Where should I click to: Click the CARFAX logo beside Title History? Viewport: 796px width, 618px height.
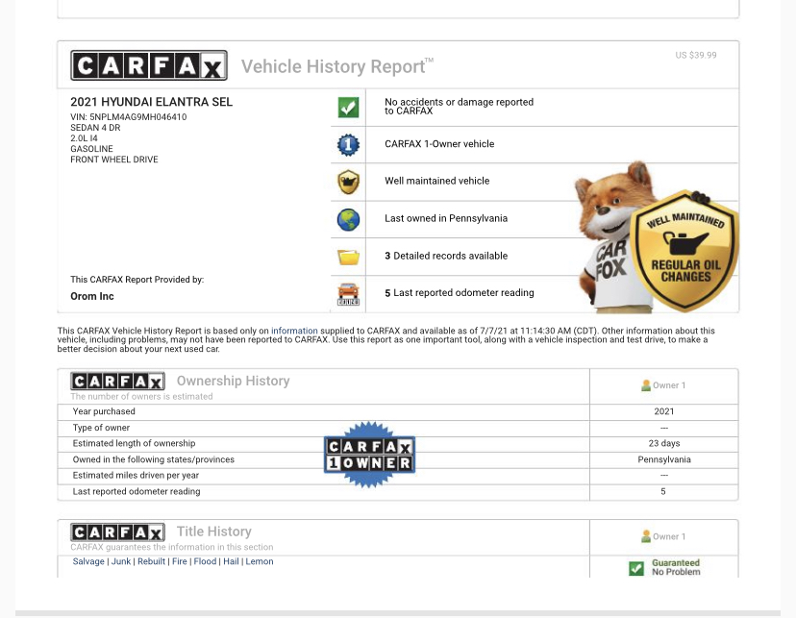click(x=118, y=532)
